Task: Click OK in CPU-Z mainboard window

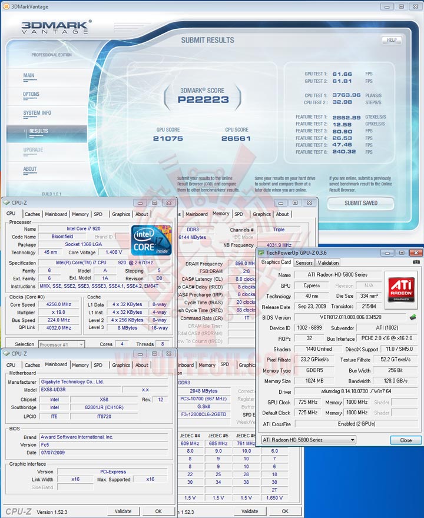Action: (158, 511)
